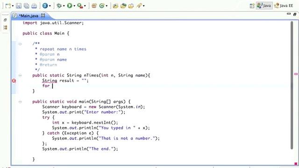Click the nTimes method signature line
Viewport: 299px width, 168px height.
[x=91, y=75]
